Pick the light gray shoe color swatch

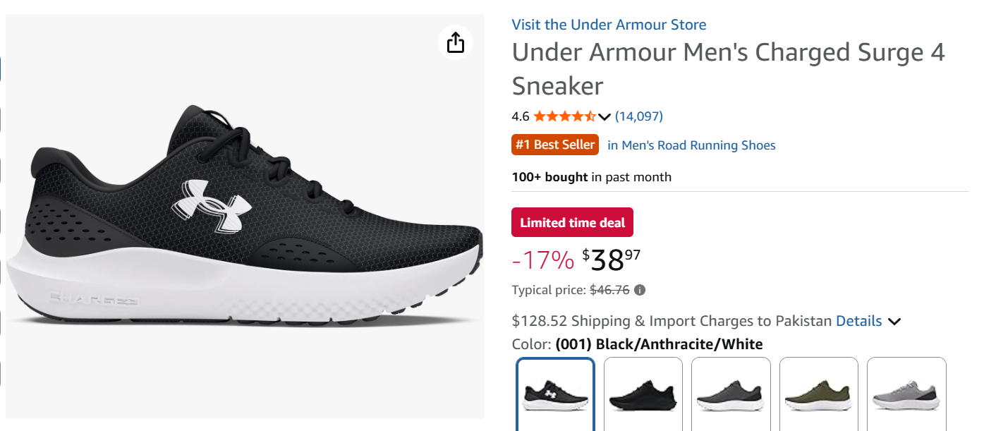906,394
